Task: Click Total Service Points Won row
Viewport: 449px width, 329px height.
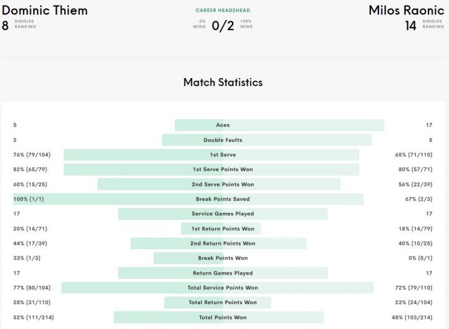Action: [223, 288]
